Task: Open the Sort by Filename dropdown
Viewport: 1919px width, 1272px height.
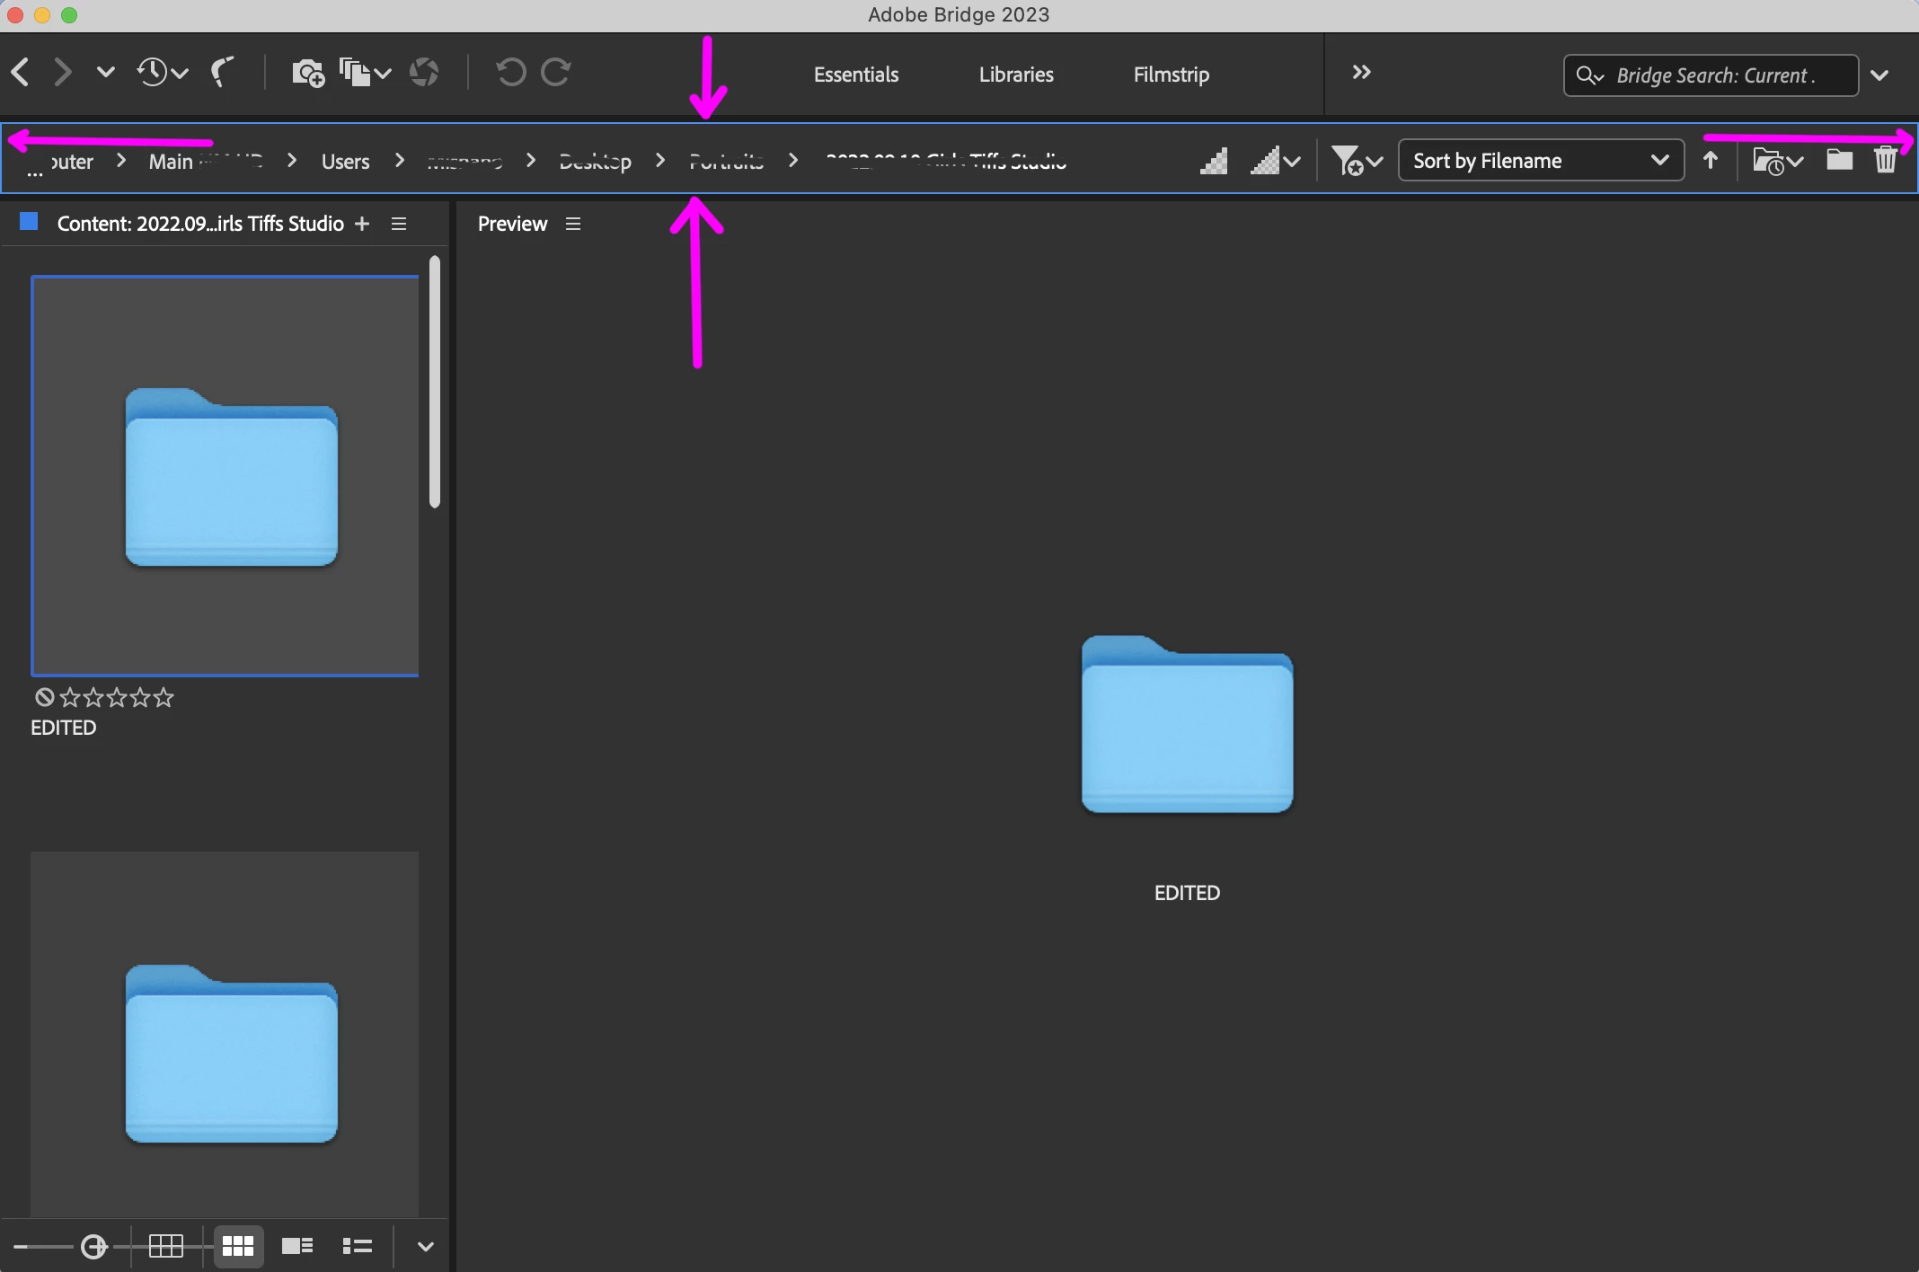Action: click(1540, 161)
